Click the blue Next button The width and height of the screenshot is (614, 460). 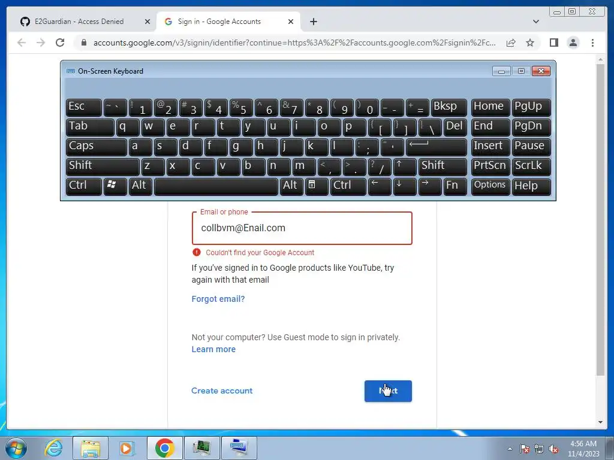pyautogui.click(x=388, y=391)
